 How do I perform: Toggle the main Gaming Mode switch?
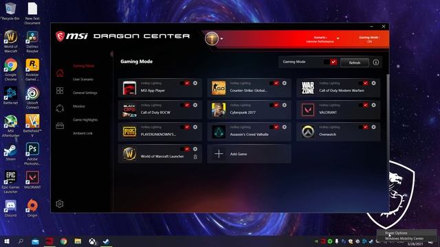click(330, 62)
